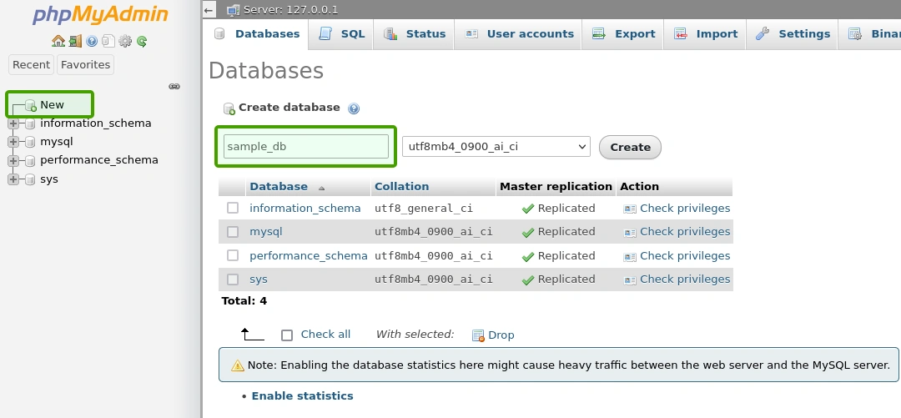Expand the mysql tree node

(13, 142)
